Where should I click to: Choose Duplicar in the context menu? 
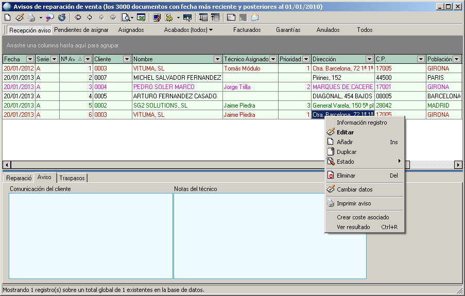click(365, 152)
